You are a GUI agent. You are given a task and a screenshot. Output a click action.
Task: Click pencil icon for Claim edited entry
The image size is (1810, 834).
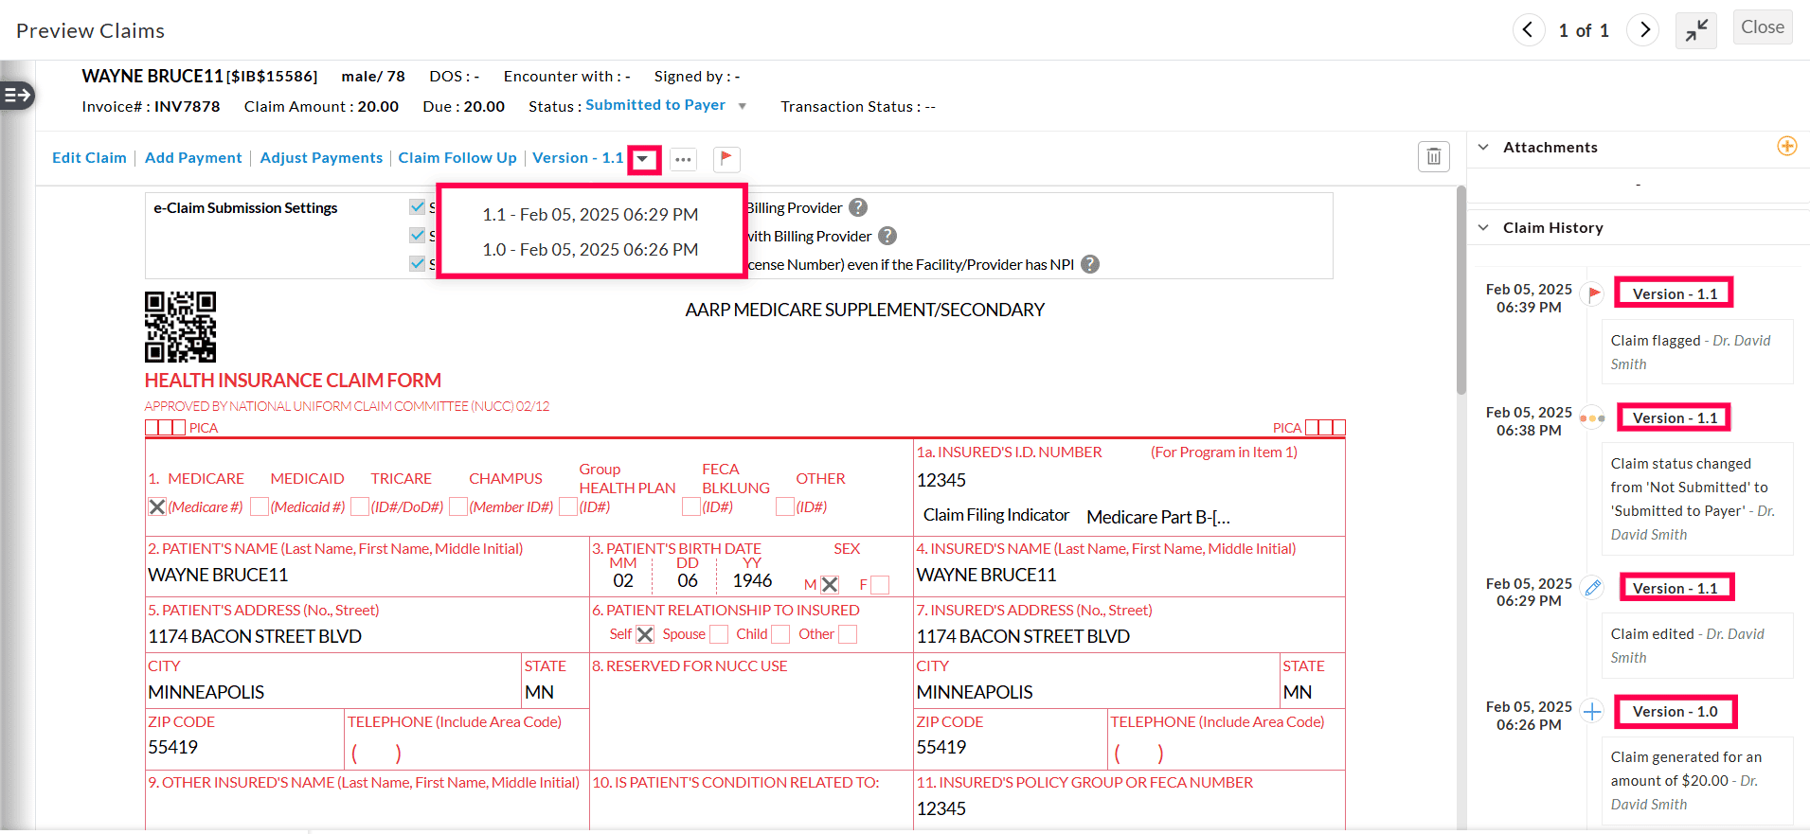(x=1593, y=588)
